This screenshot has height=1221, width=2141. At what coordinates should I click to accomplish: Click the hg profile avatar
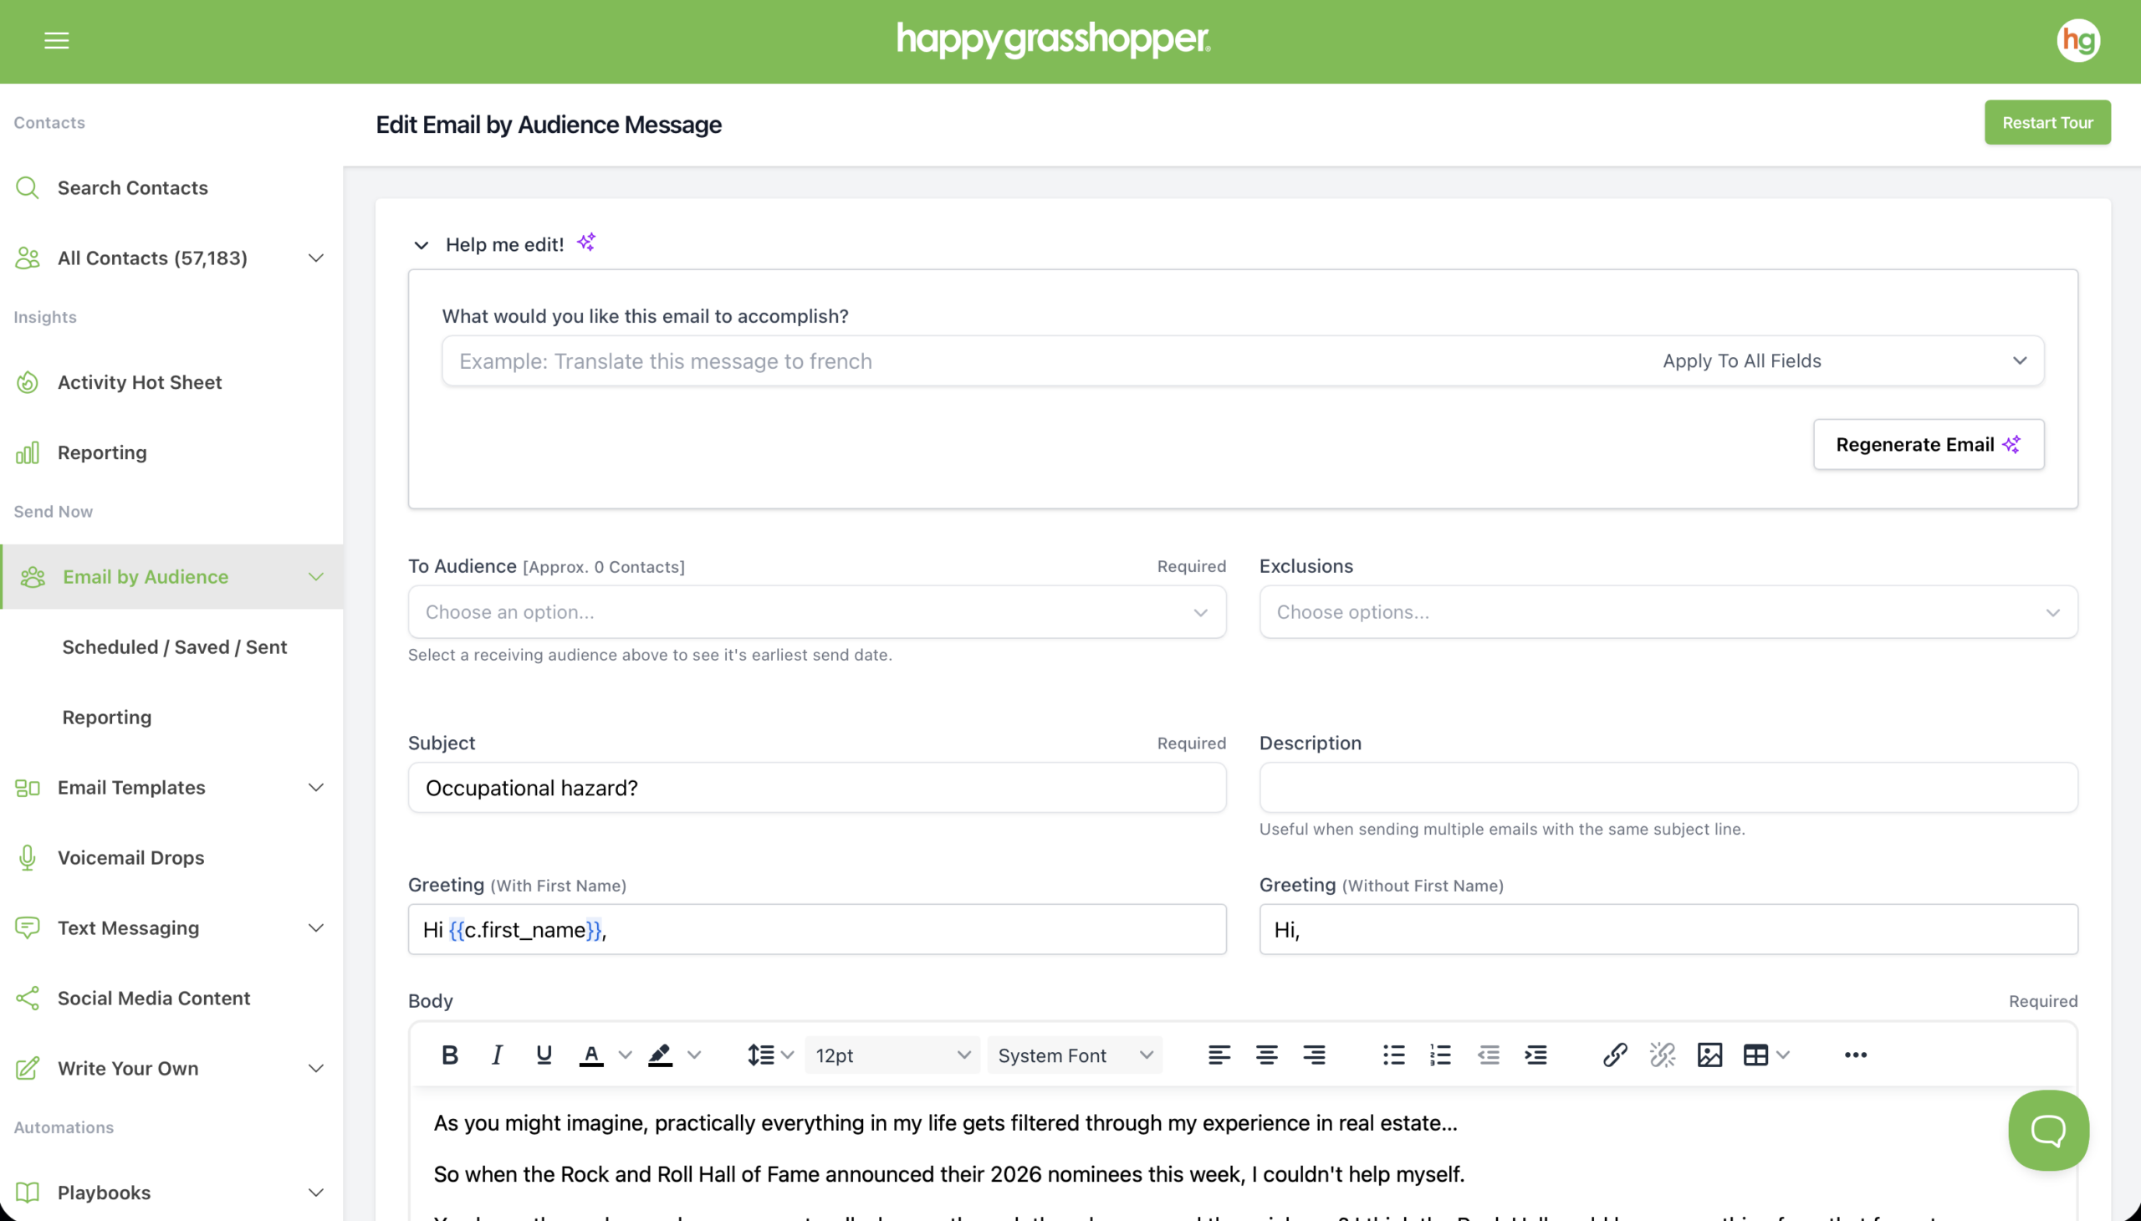pos(2077,40)
